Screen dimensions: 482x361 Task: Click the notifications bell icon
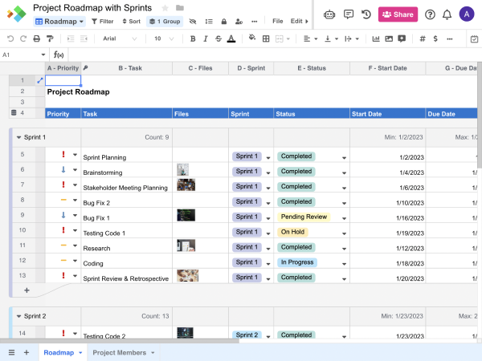(x=447, y=14)
